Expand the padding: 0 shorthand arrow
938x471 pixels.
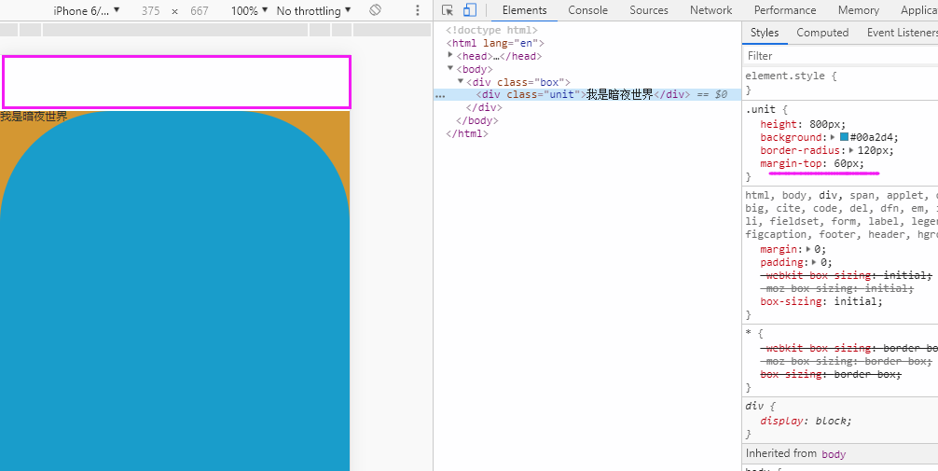pyautogui.click(x=815, y=262)
